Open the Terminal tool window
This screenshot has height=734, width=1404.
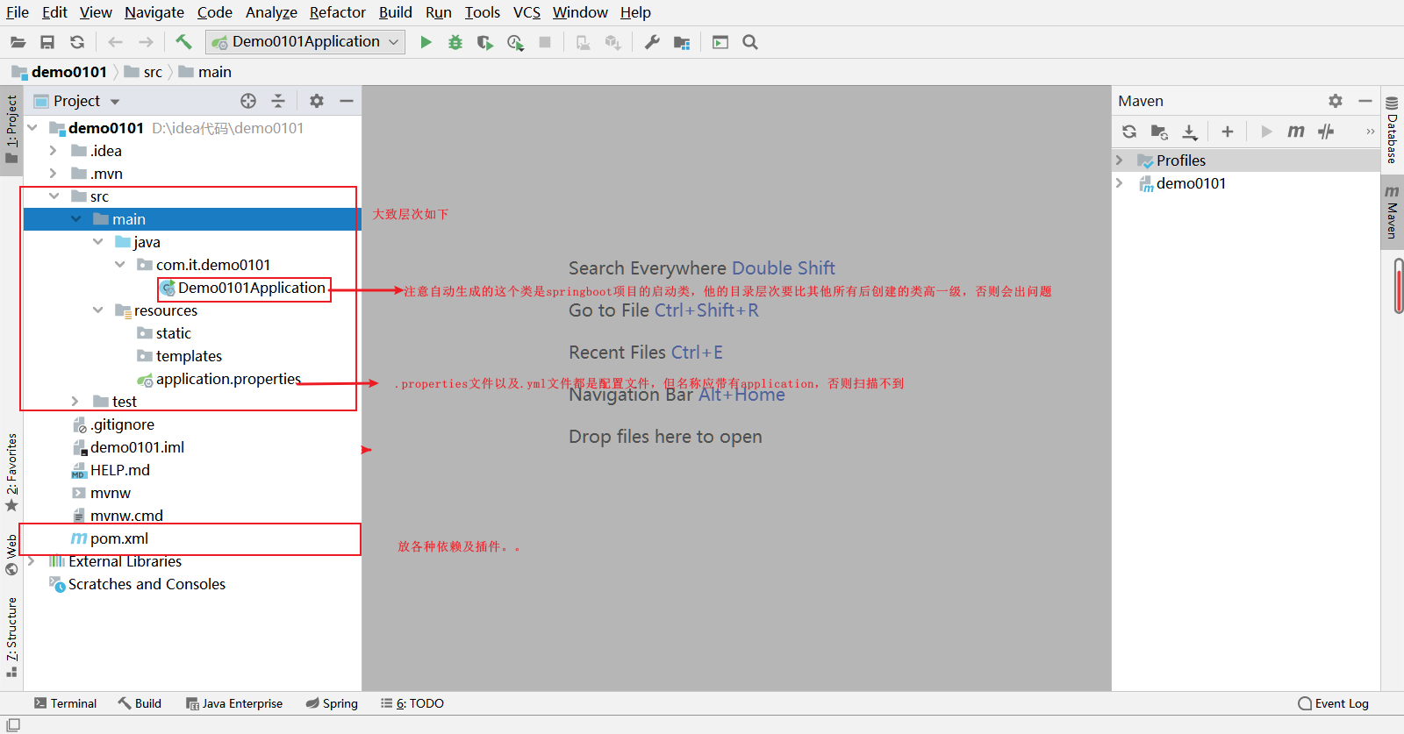[65, 703]
